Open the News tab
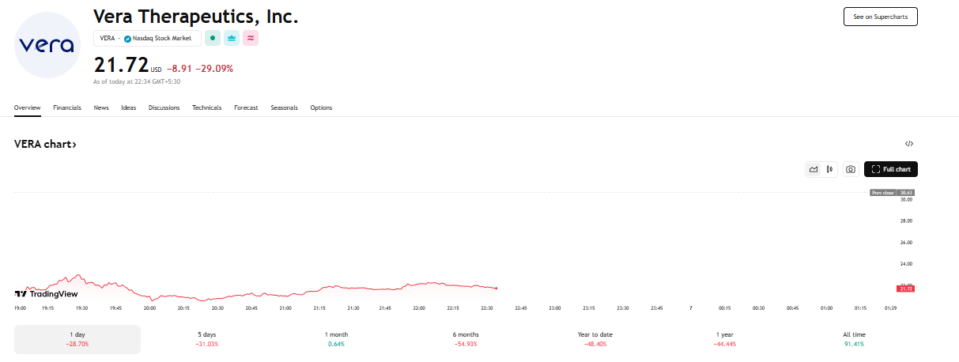 point(101,107)
